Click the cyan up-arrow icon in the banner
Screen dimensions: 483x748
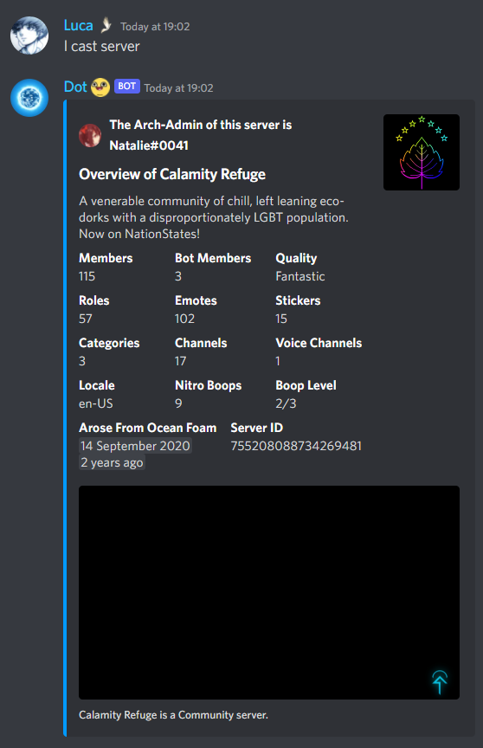tap(440, 681)
